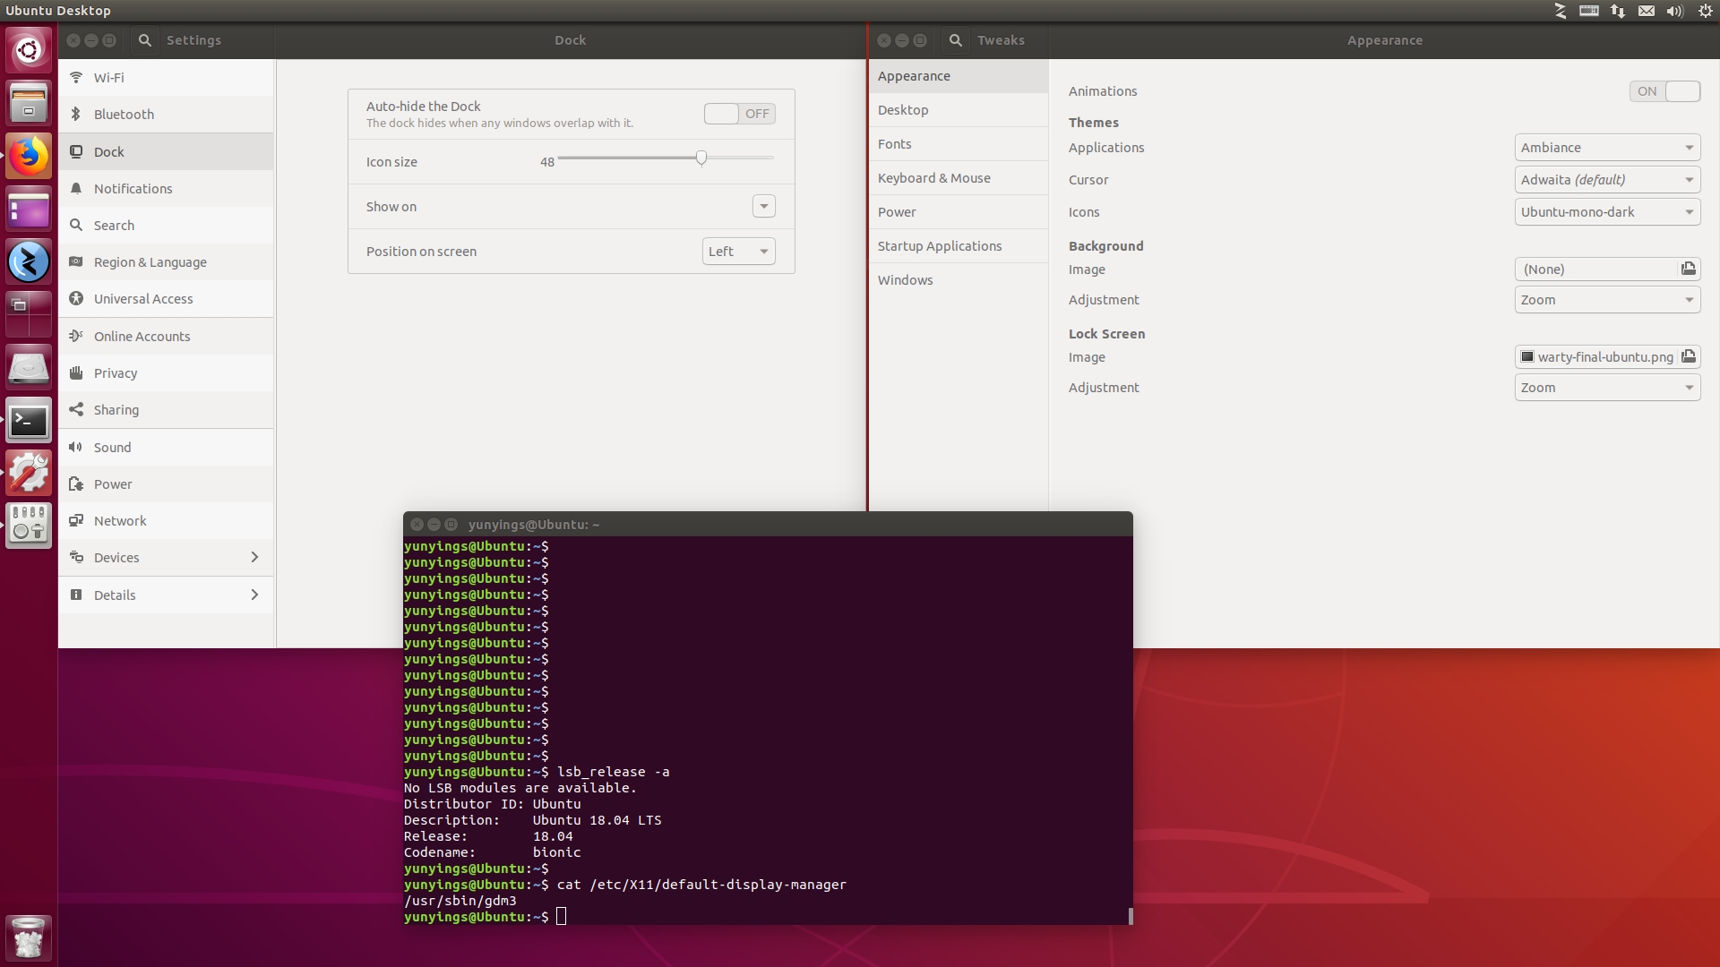Image resolution: width=1720 pixels, height=967 pixels.
Task: Open workspace switcher icon in dock
Action: click(29, 314)
